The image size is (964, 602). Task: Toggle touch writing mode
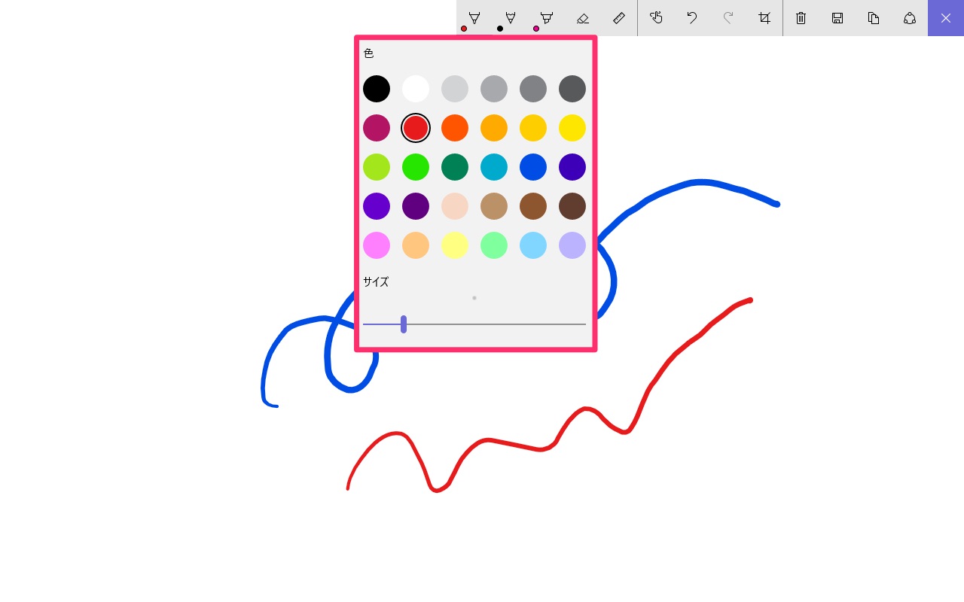coord(656,18)
